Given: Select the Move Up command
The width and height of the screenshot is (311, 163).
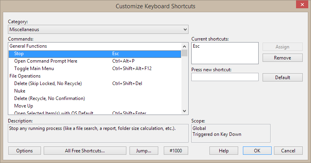Looking at the screenshot, I should [24, 106].
